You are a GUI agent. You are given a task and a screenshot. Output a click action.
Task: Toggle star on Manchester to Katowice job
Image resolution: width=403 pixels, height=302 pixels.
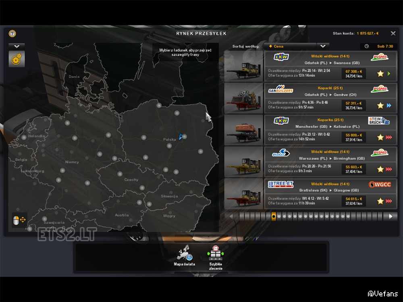pos(380,137)
